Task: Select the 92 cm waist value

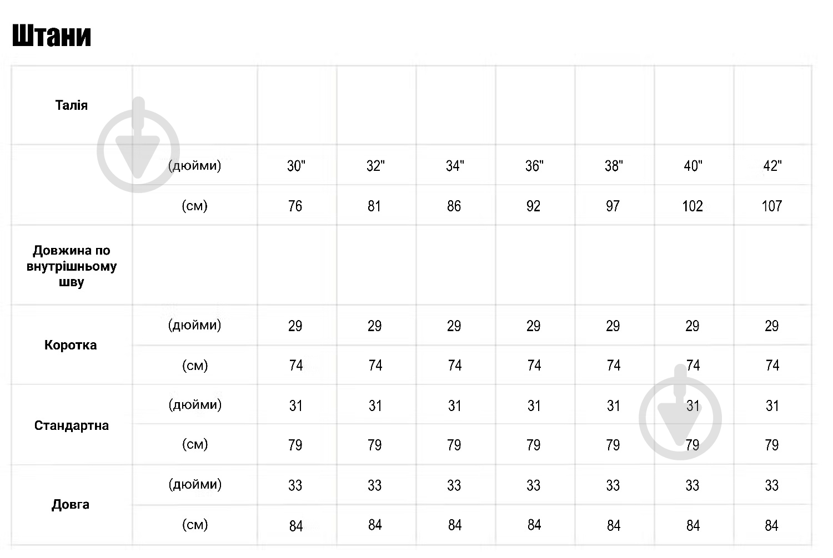Action: [x=533, y=206]
